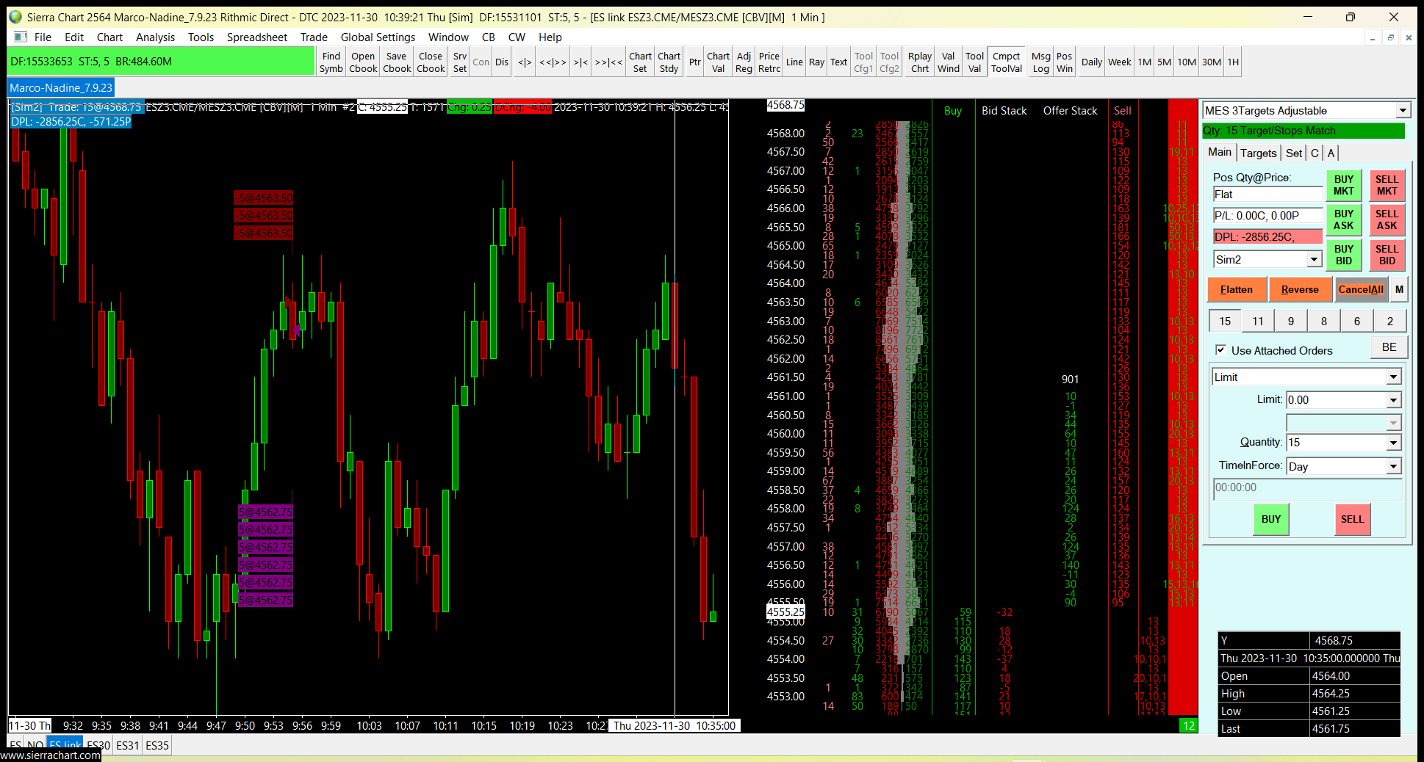Open the Limit order type dropdown

[x=1393, y=377]
